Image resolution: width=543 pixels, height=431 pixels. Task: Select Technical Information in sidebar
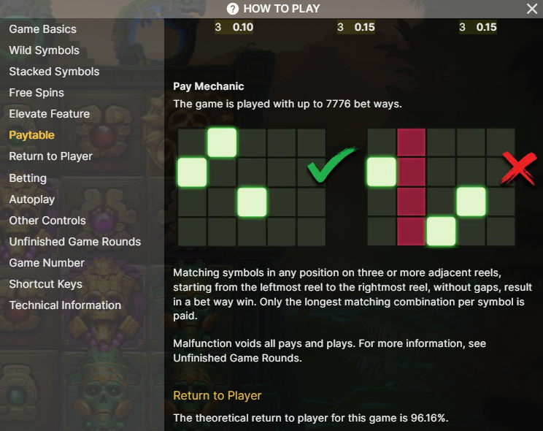coord(65,305)
